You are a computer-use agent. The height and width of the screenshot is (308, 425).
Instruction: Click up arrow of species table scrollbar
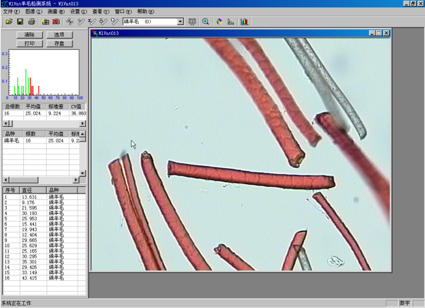pyautogui.click(x=83, y=134)
